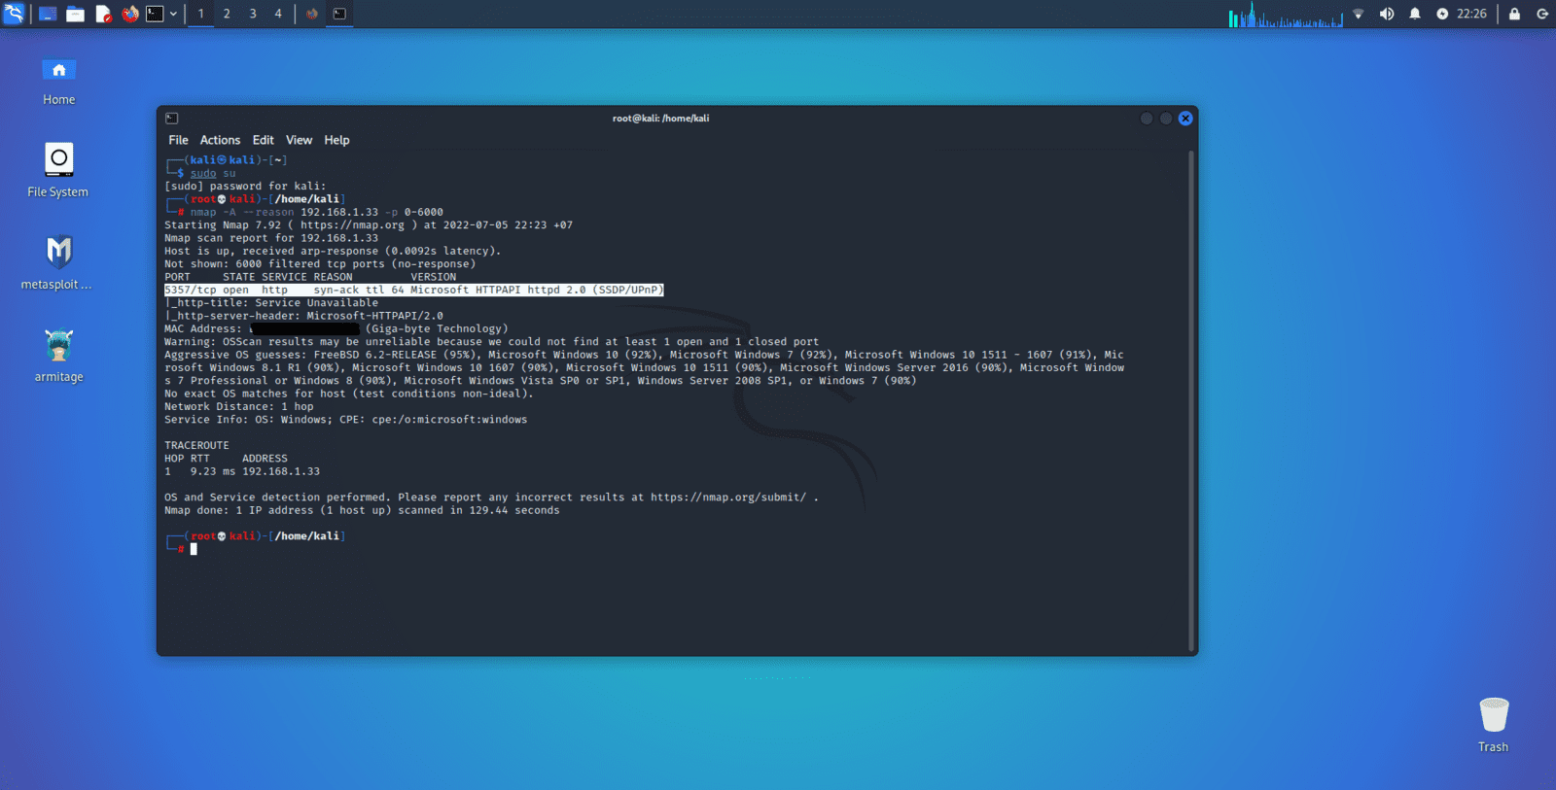Open the terminal Help menu
1556x790 pixels.
click(x=336, y=140)
